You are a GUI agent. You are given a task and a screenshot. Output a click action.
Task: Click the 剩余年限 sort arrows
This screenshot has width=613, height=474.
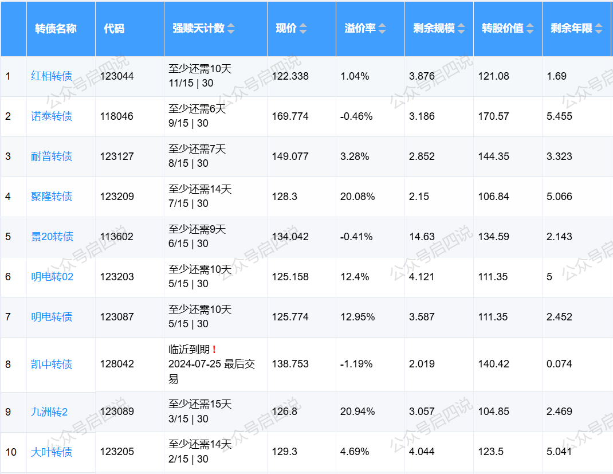[x=599, y=29]
